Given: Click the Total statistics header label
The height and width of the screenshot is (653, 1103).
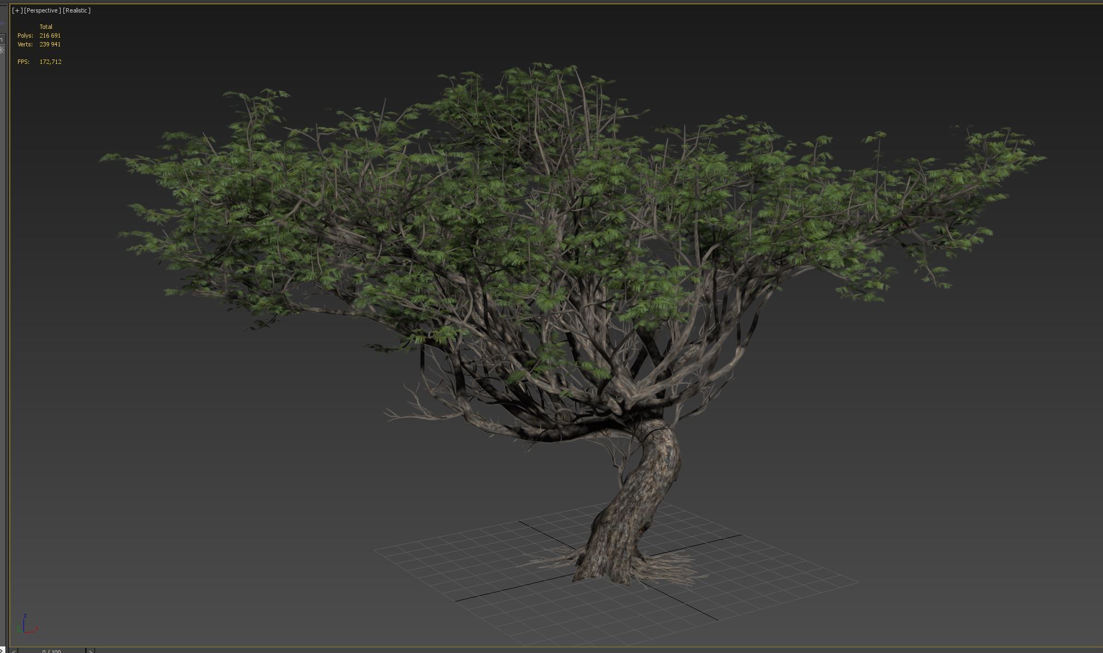Looking at the screenshot, I should click(x=46, y=27).
